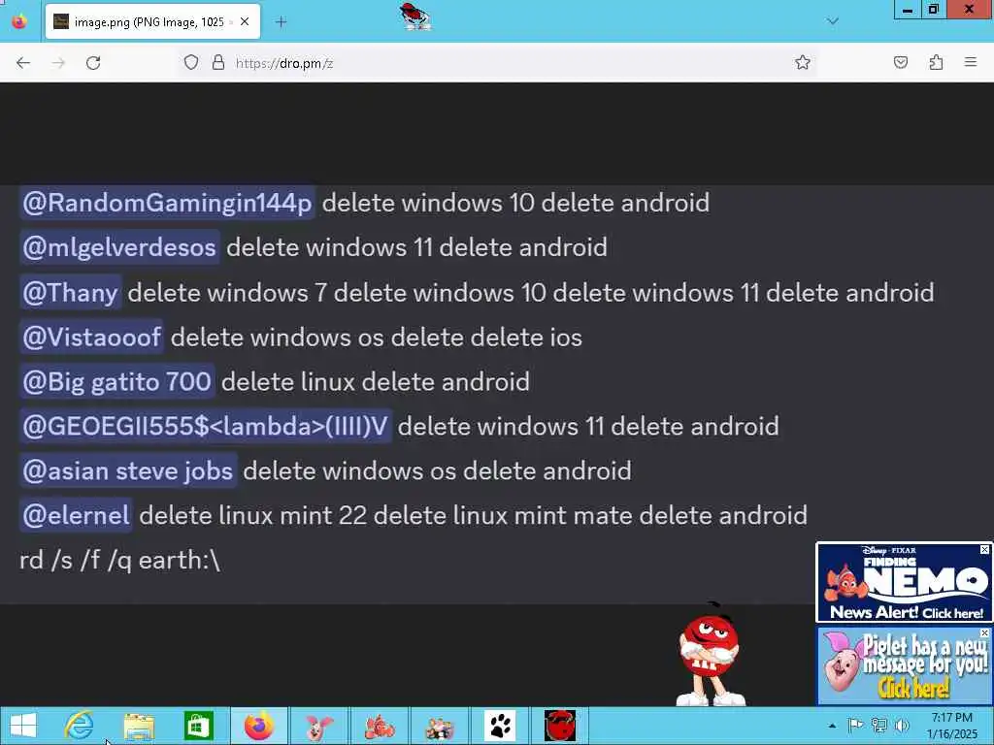The width and height of the screenshot is (994, 745).
Task: Show hidden system tray icons
Action: pos(832,726)
